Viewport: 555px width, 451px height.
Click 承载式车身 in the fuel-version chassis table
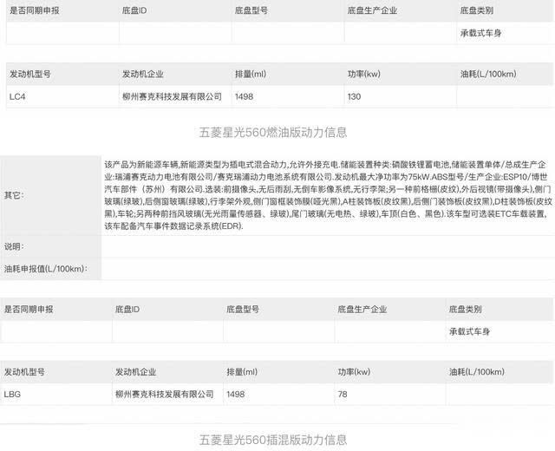[x=480, y=33]
